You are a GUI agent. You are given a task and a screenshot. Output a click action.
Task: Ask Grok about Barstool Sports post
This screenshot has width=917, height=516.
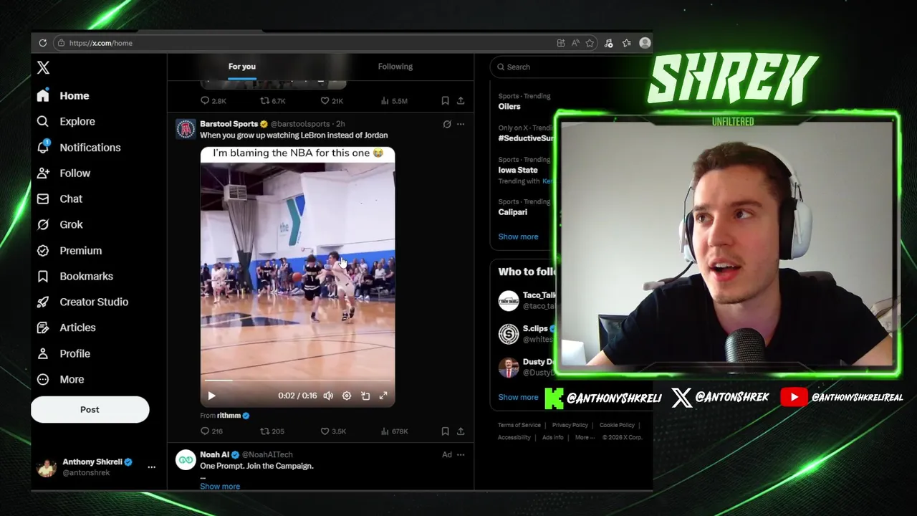coord(447,124)
